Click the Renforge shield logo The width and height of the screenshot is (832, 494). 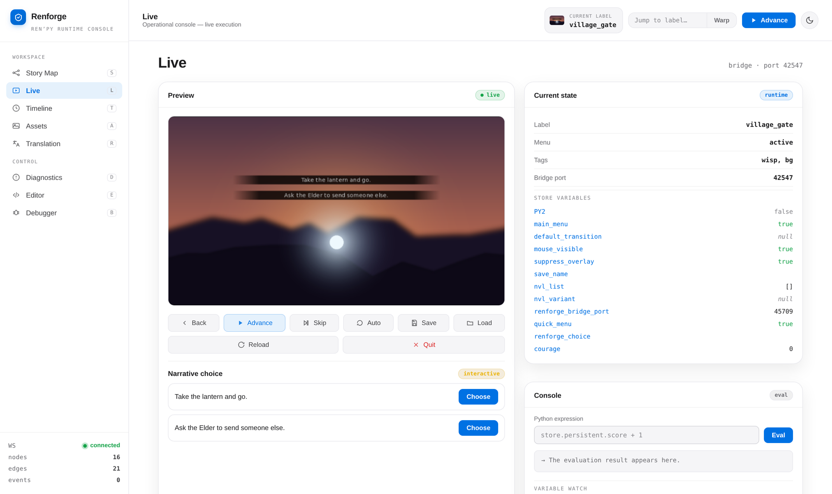18,17
